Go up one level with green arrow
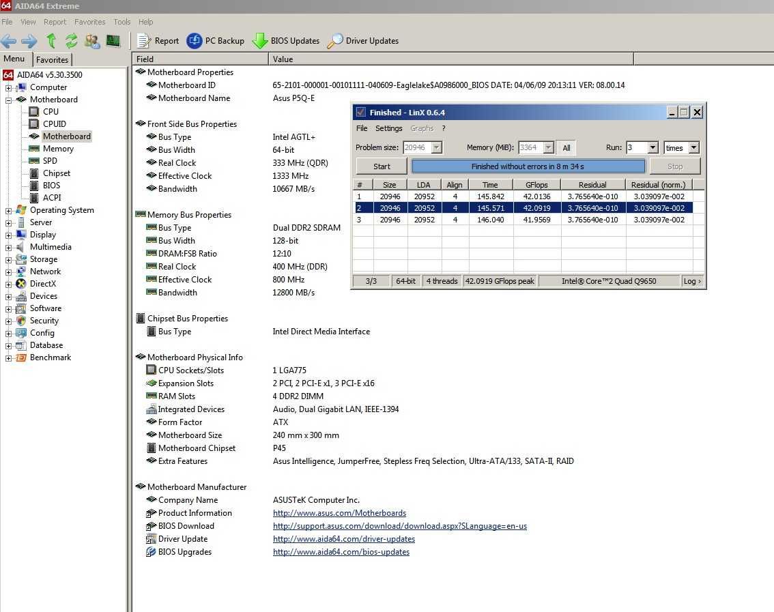This screenshot has width=774, height=612. 51,41
